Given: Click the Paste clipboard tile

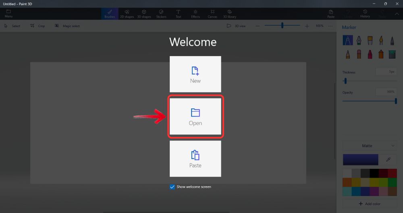Looking at the screenshot, I should tap(195, 159).
